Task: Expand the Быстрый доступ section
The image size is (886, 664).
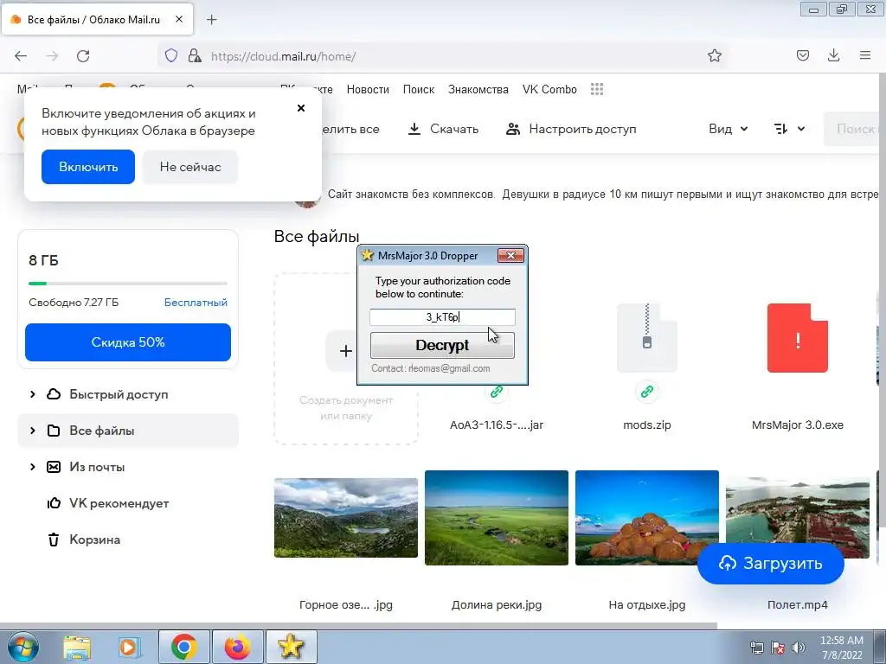Action: pos(32,394)
